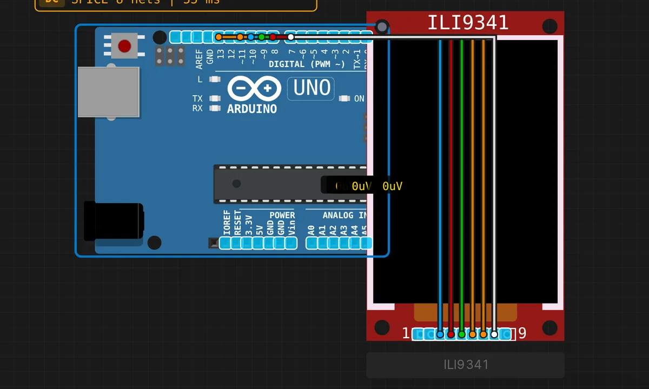Click the green wire endpoint on the display header
Image resolution: width=649 pixels, height=389 pixels.
(x=462, y=334)
